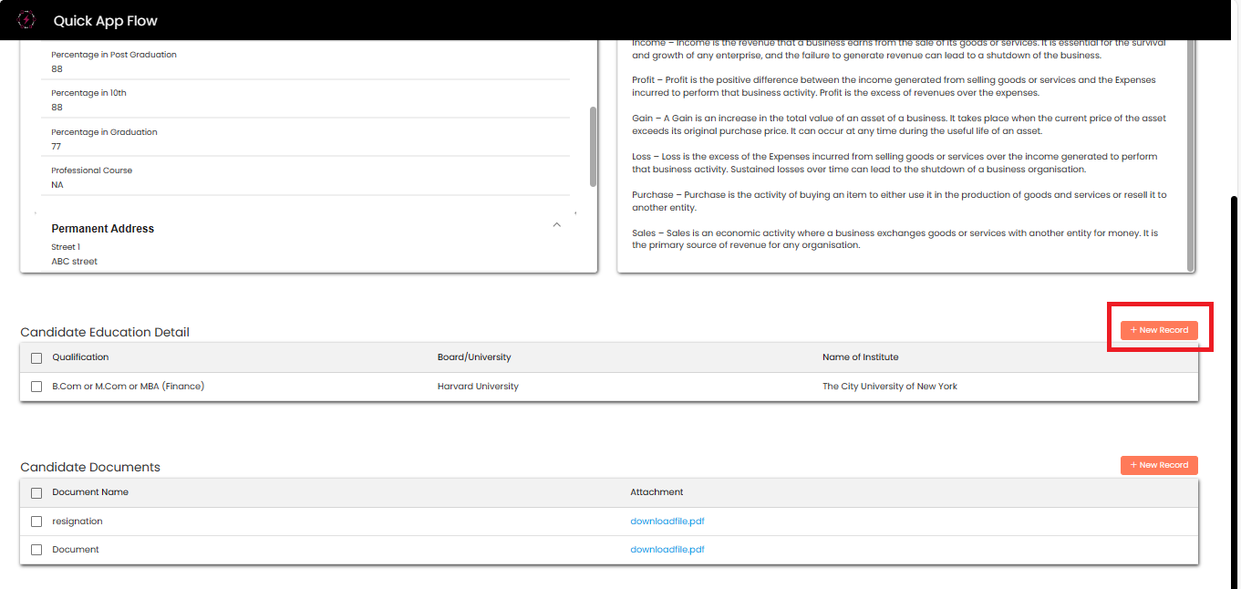
Task: Add New Record to Candidate Documents
Action: tap(1159, 465)
